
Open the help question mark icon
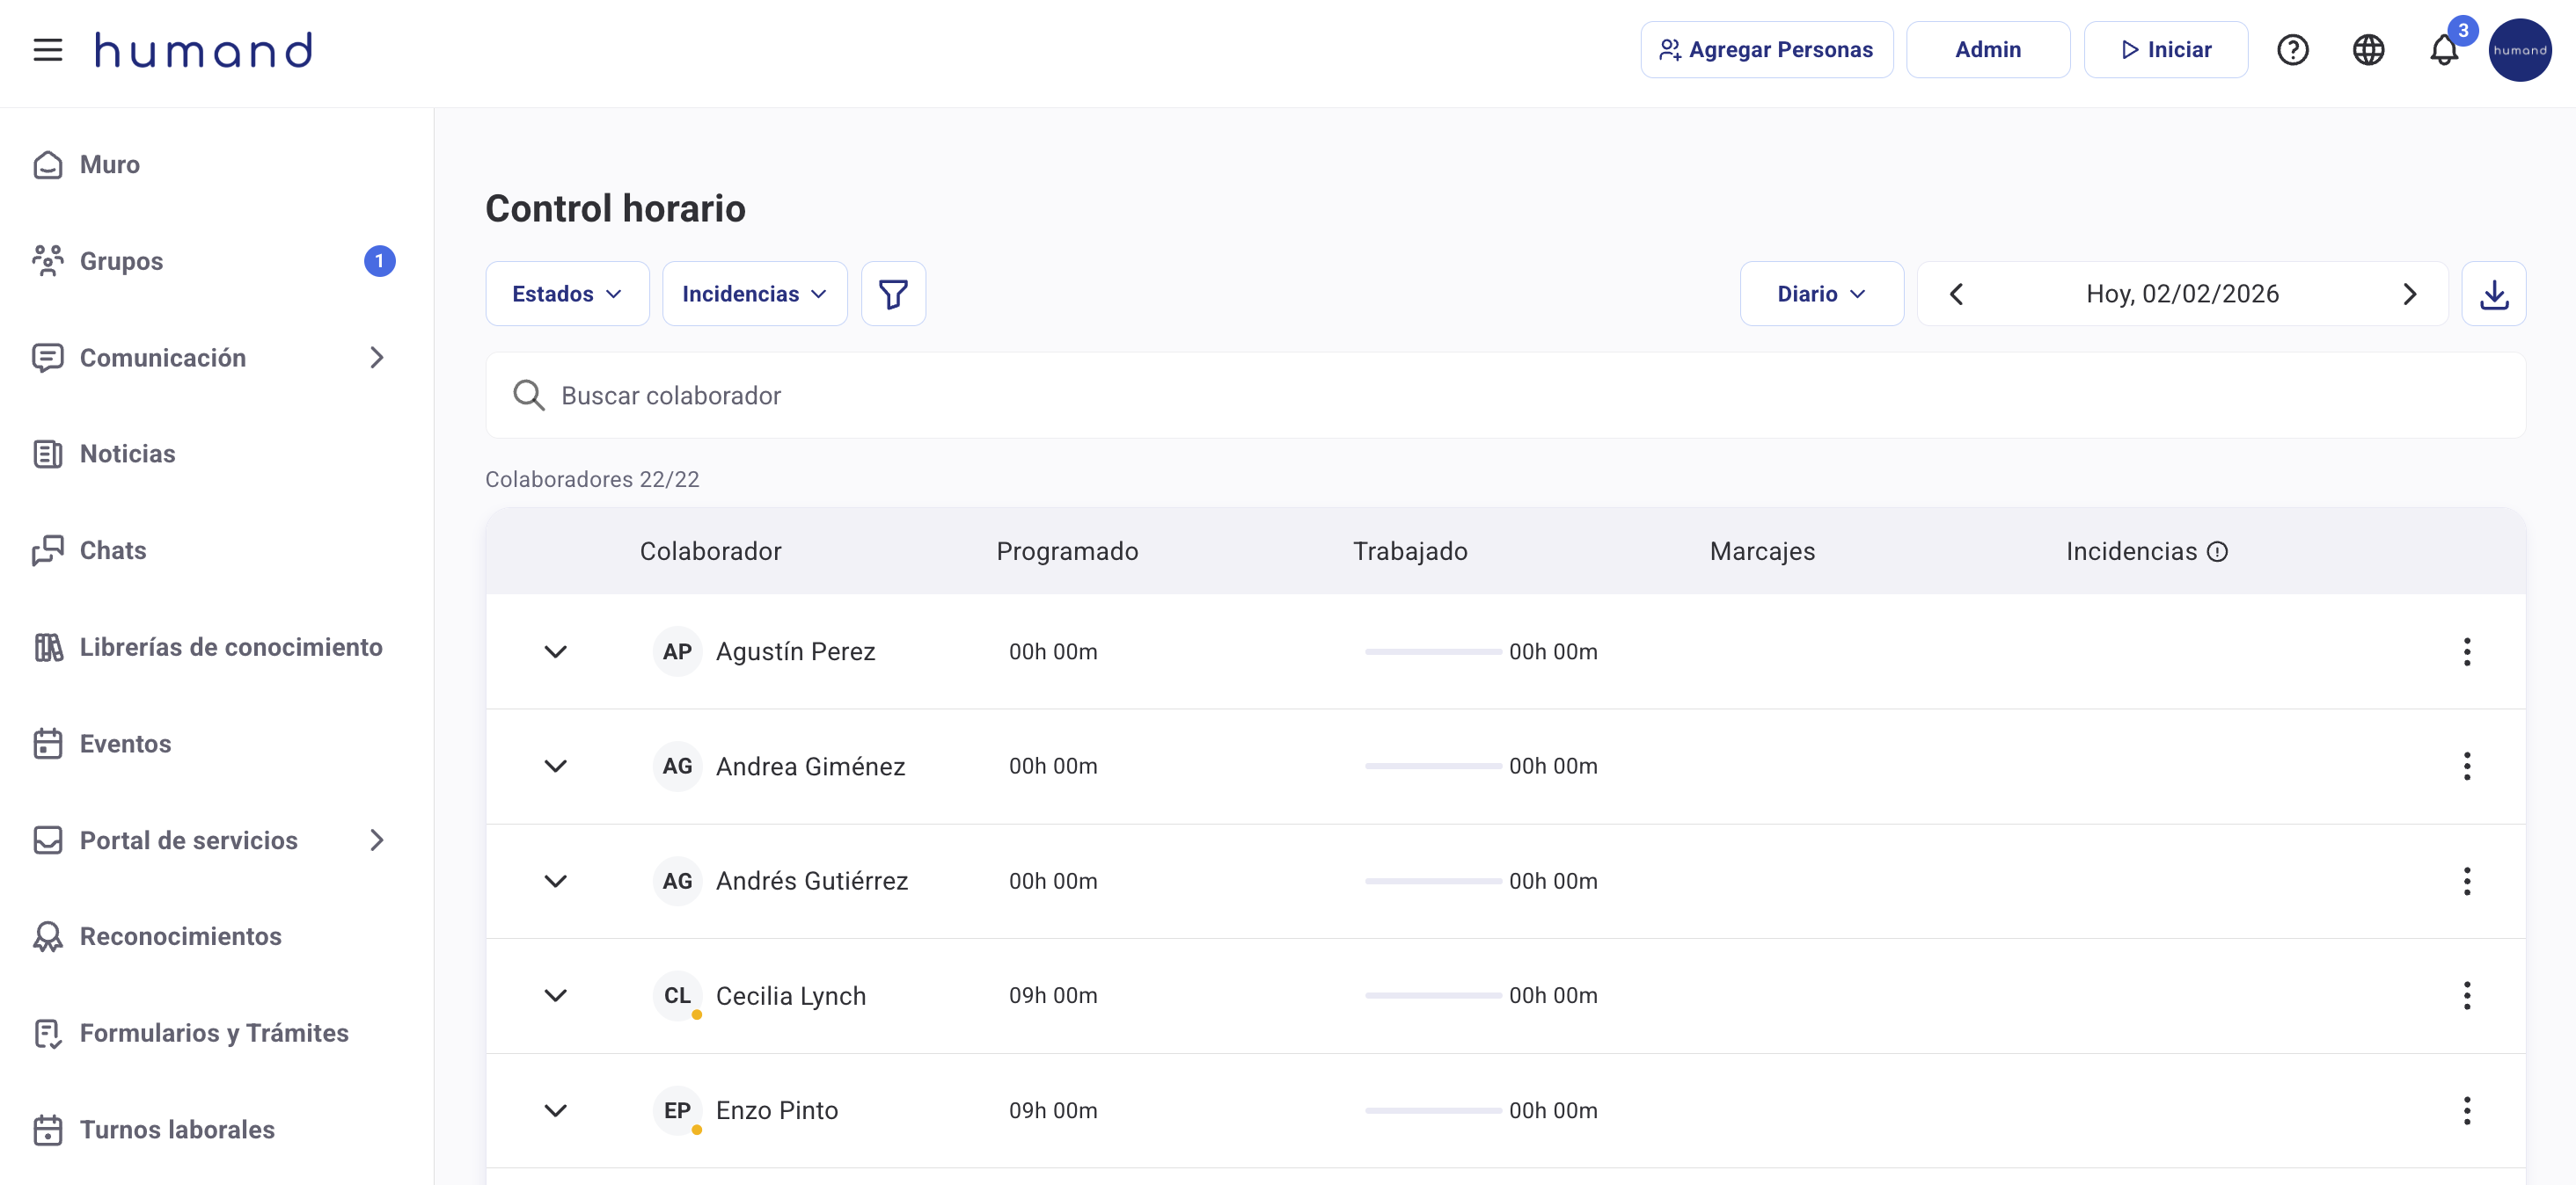[2291, 50]
